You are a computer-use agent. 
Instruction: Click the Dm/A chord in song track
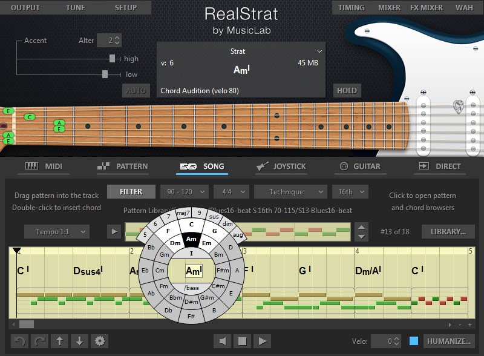[368, 271]
